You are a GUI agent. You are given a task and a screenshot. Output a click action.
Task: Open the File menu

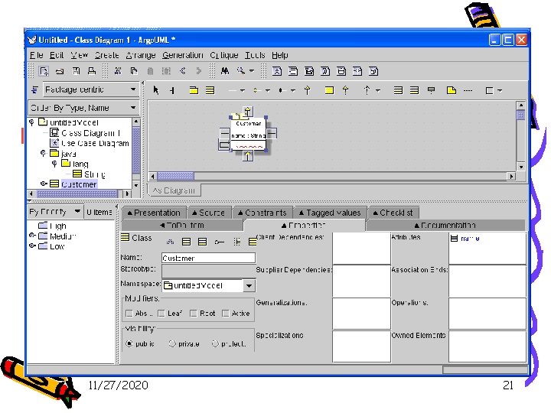pyautogui.click(x=36, y=55)
